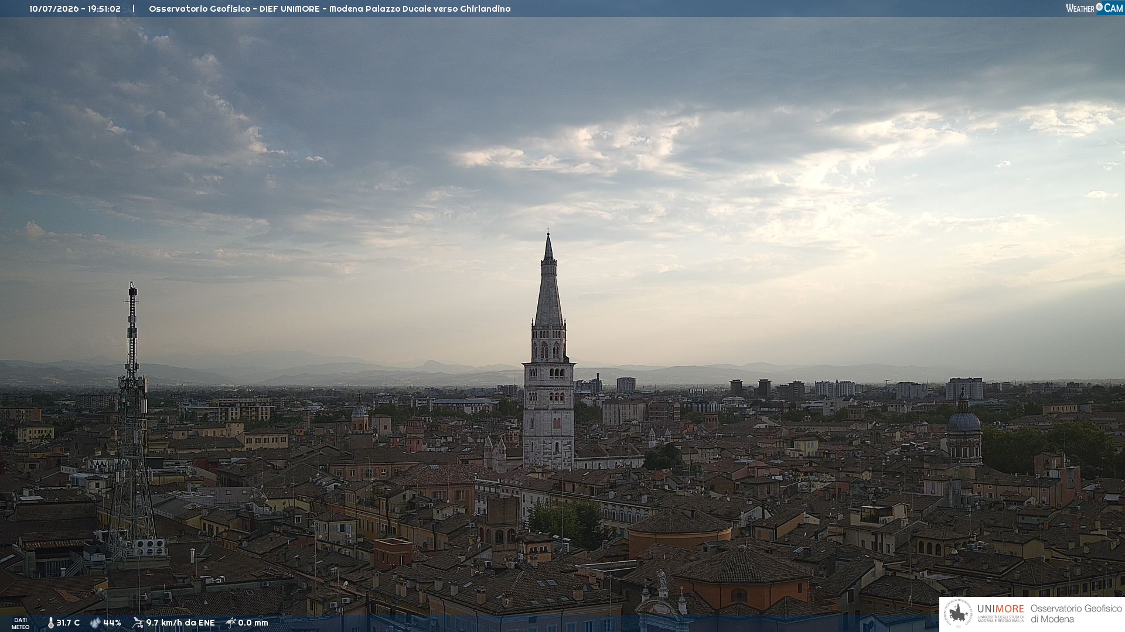Click the 0.0 mm rainfall value
Viewport: 1125px width, 632px height.
point(253,623)
